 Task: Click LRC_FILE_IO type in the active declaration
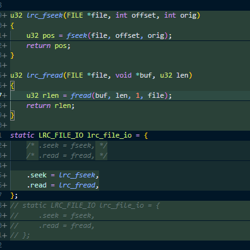tap(61, 135)
